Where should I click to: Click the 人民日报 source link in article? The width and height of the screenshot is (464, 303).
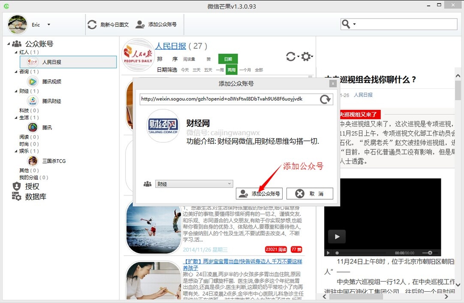tap(363, 95)
